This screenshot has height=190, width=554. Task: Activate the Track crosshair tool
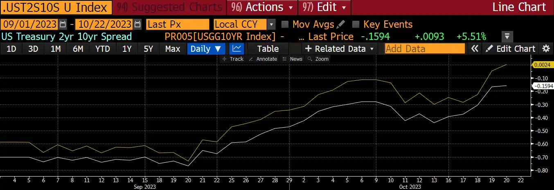232,59
